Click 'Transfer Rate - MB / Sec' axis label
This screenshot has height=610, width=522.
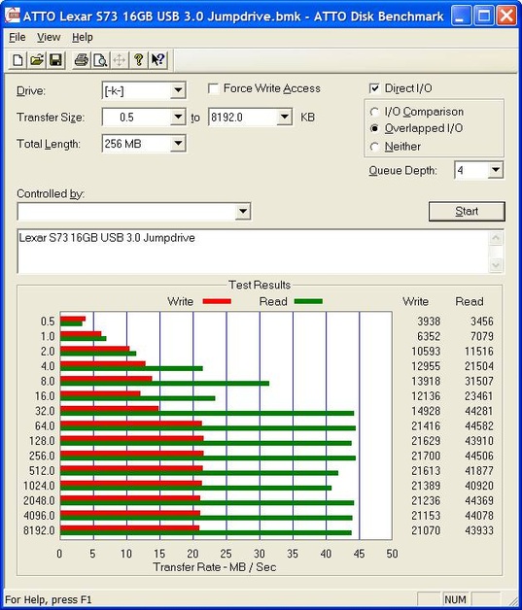[215, 567]
